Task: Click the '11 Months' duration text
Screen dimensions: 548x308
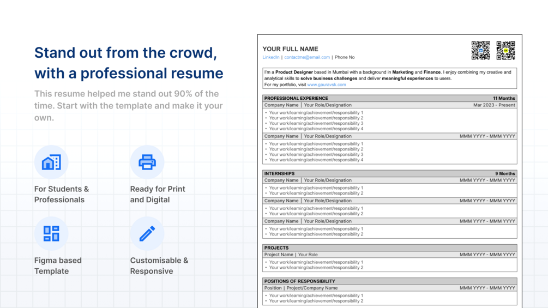Action: click(504, 99)
